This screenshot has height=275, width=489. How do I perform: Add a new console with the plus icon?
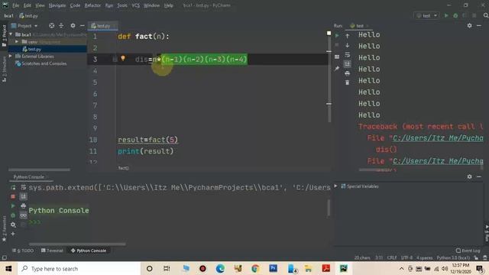tap(13, 234)
